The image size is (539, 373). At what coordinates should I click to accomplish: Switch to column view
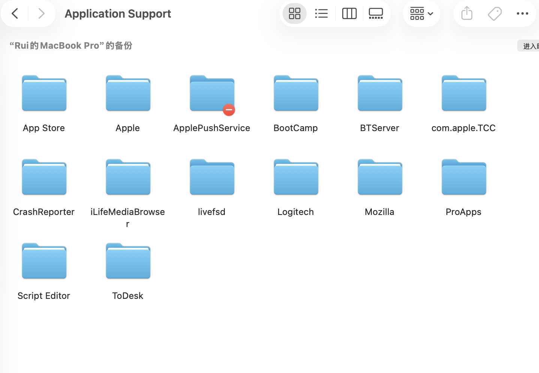pos(349,14)
